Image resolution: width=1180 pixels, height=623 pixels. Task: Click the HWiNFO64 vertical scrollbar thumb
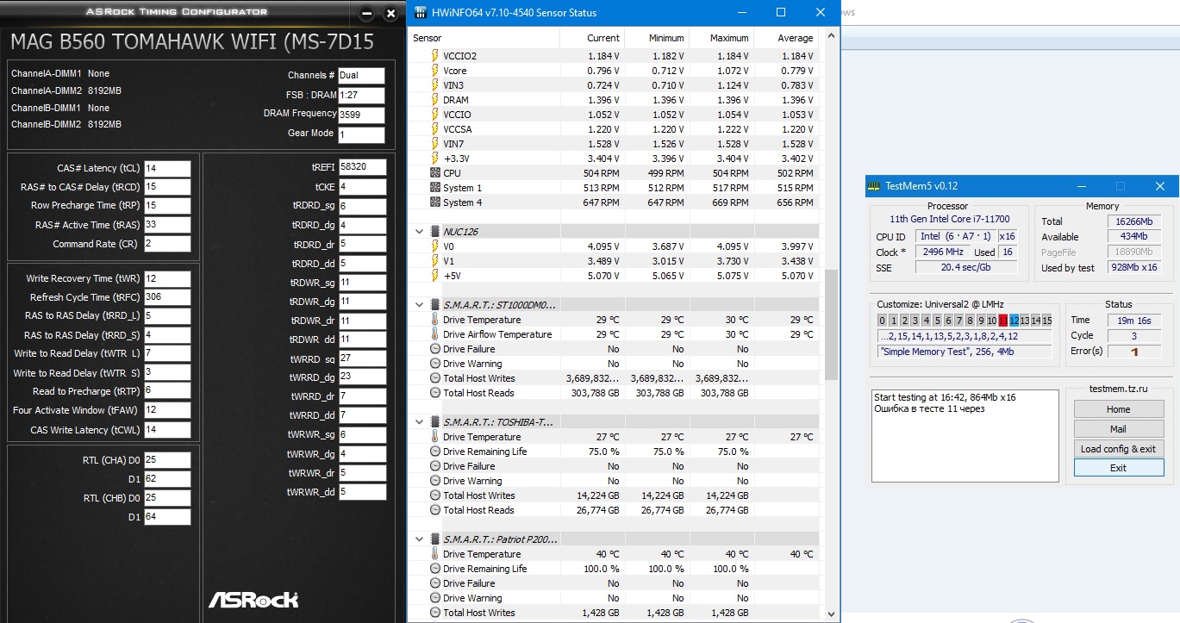tap(832, 325)
